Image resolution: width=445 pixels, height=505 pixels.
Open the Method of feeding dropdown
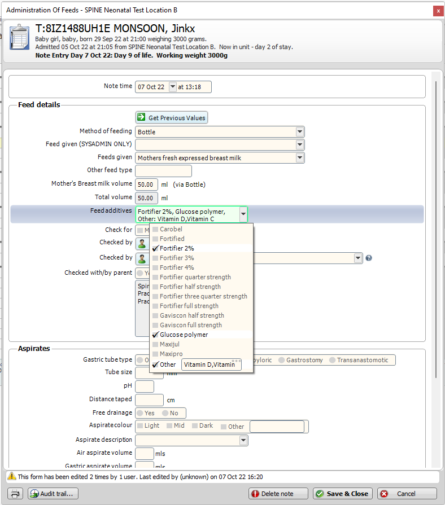point(300,131)
